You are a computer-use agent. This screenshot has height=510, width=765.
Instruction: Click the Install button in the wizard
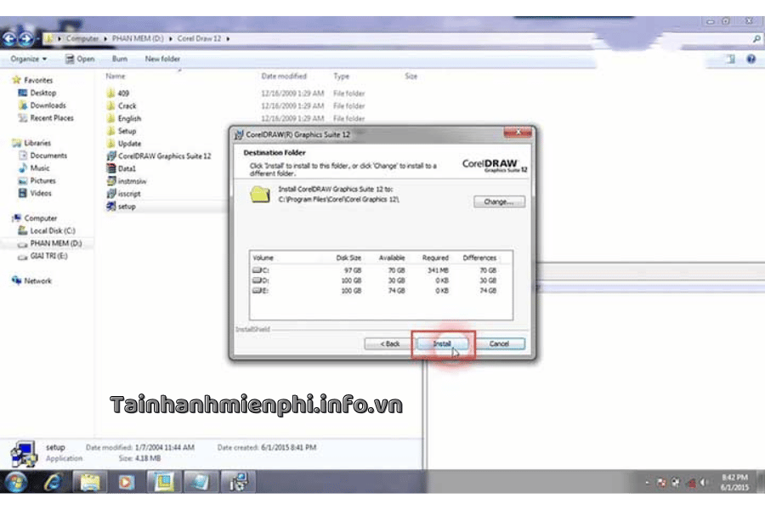(441, 343)
